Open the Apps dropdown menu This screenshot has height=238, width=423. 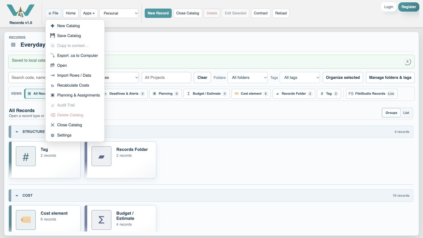89,13
